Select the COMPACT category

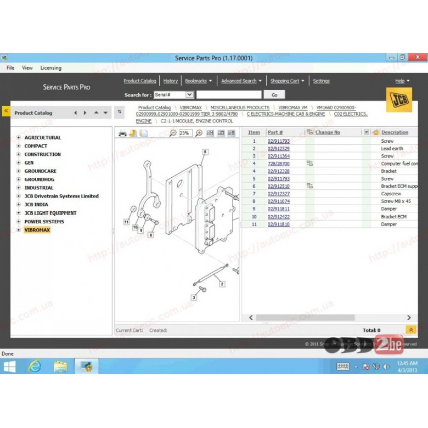coord(36,146)
